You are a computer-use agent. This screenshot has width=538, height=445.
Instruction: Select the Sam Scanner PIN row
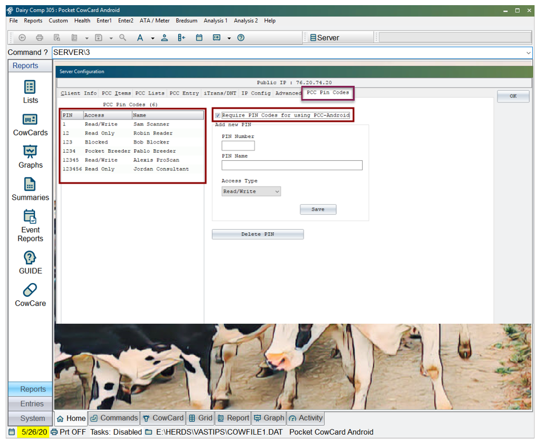[133, 124]
